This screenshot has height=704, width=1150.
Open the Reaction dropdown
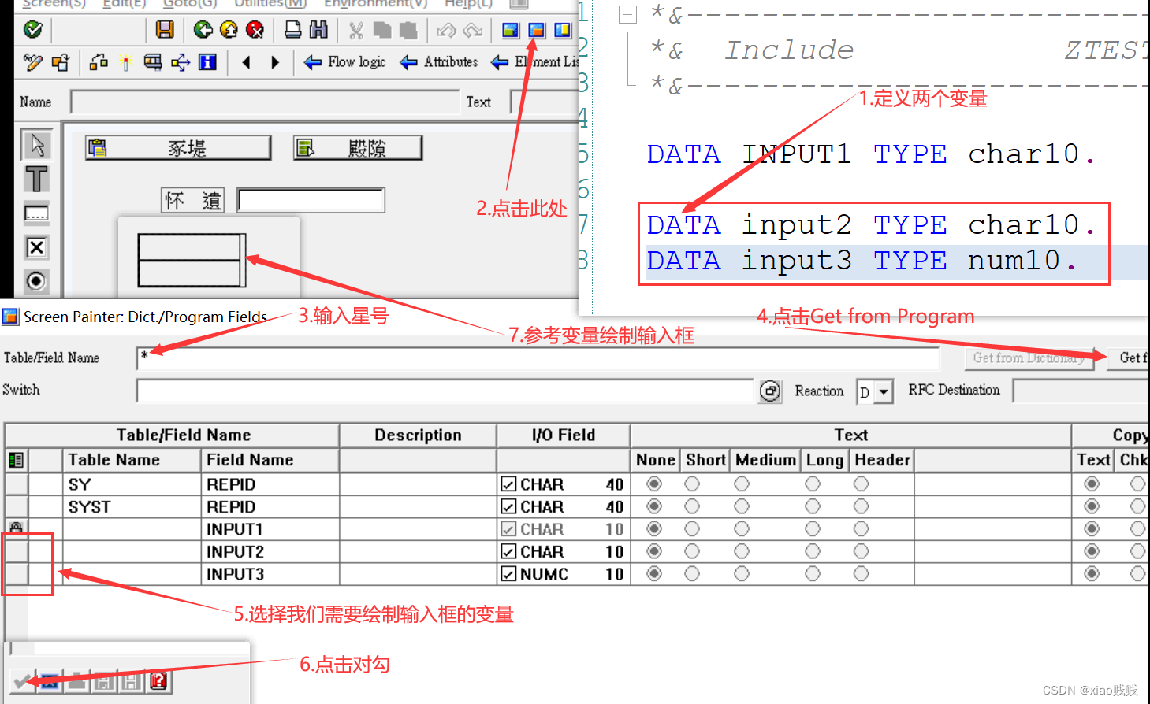point(884,391)
